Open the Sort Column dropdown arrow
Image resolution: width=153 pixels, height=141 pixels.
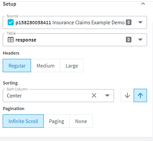107,95
